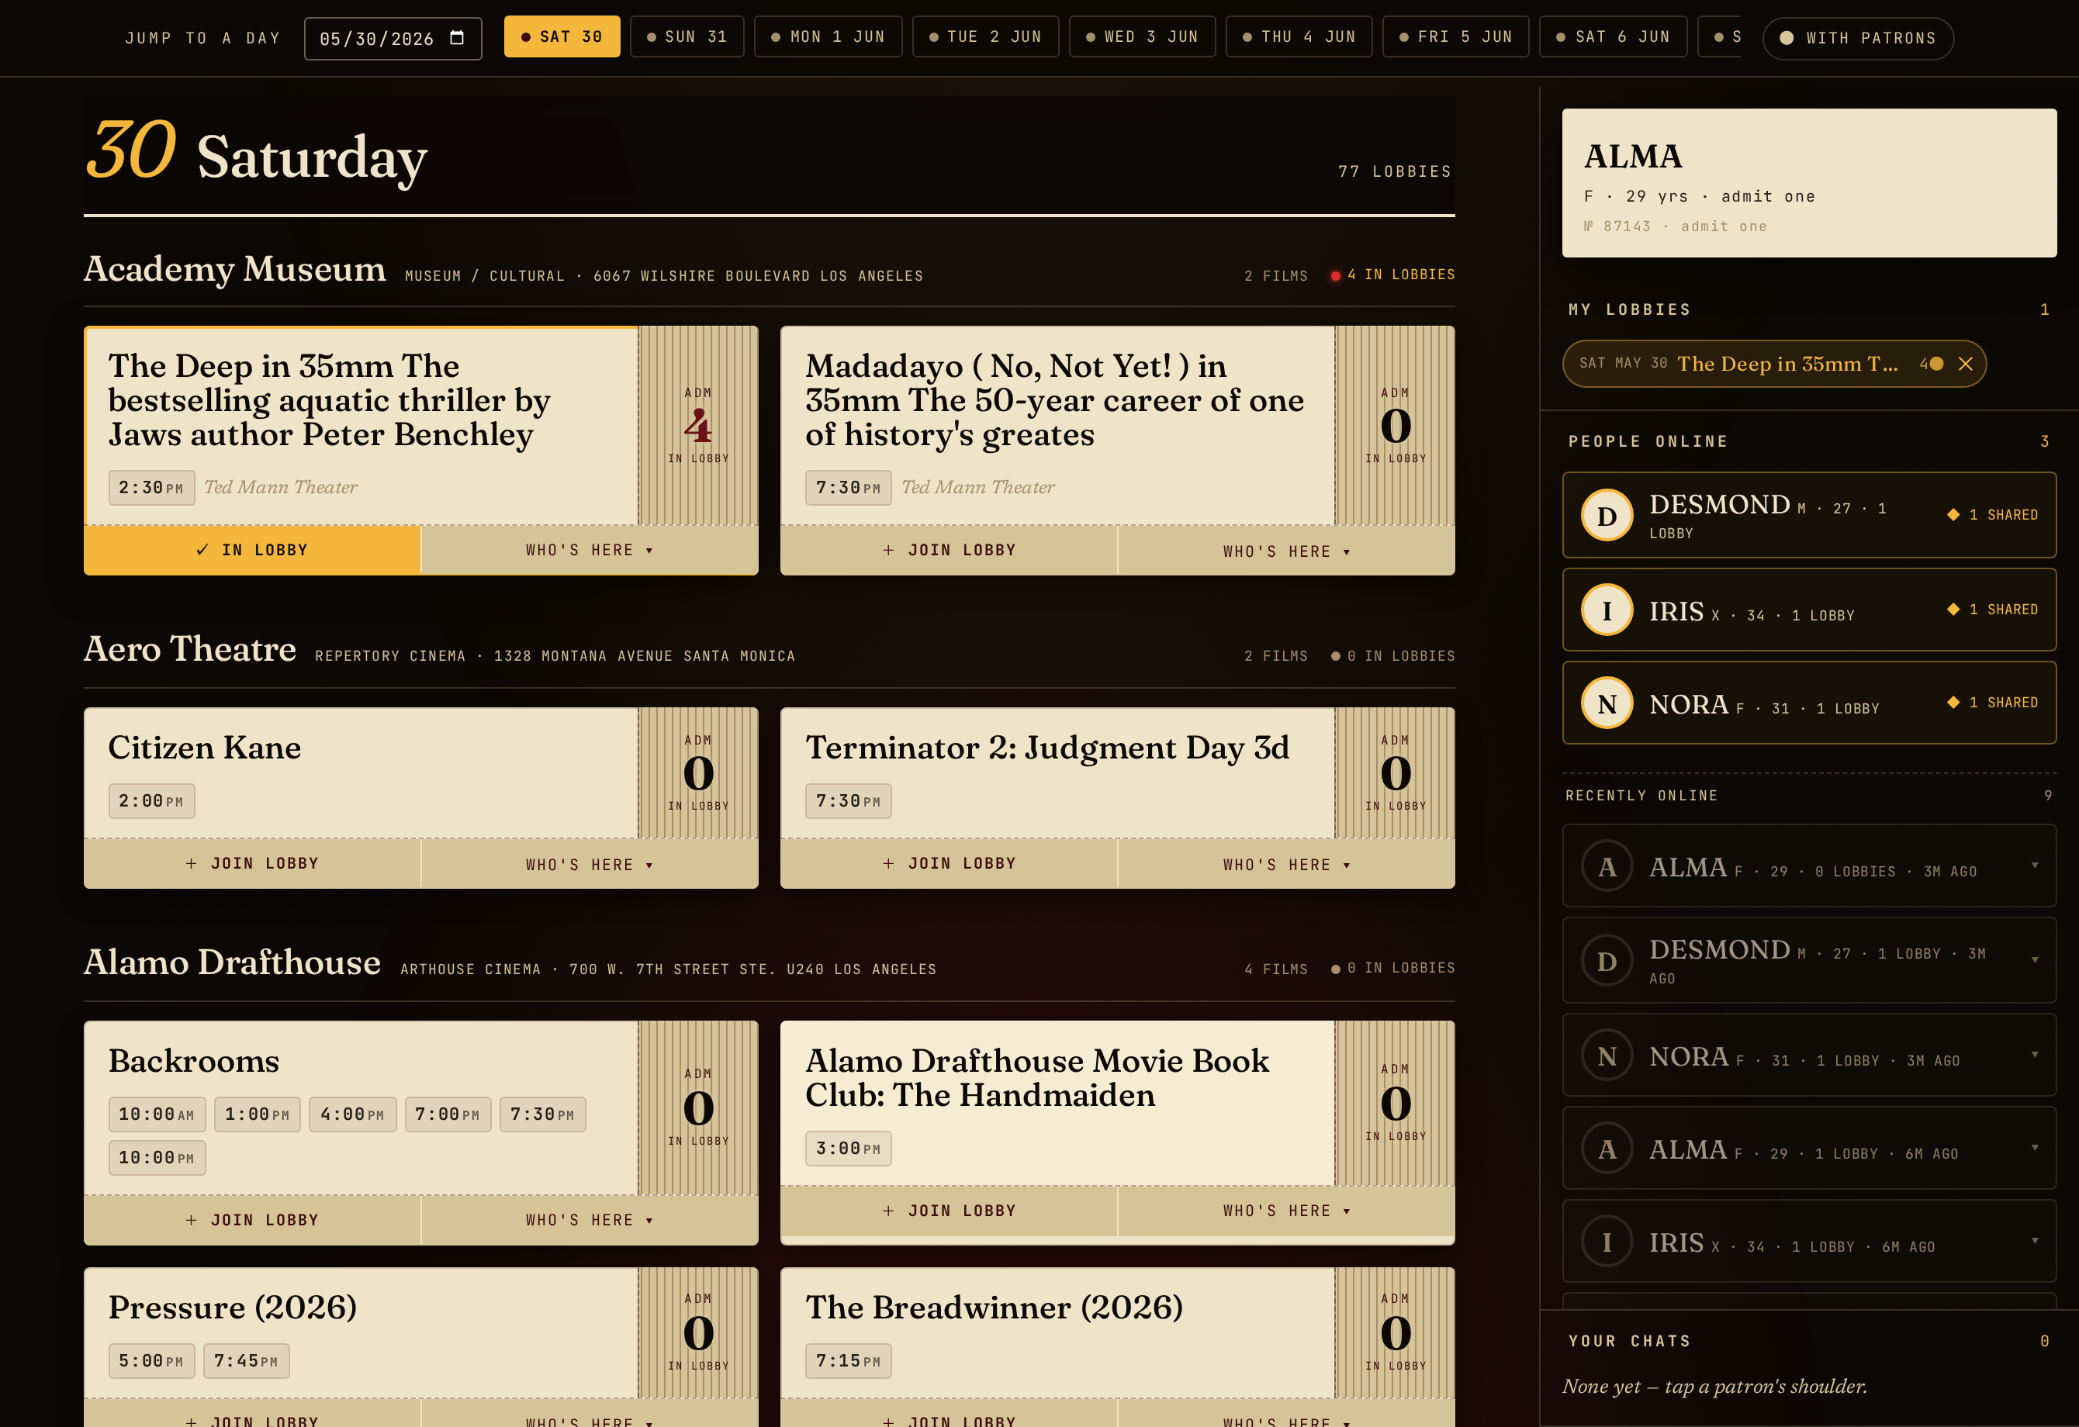The image size is (2079, 1427).
Task: Join lobby for Terminator 2: Judgment Day 3d
Action: point(950,864)
